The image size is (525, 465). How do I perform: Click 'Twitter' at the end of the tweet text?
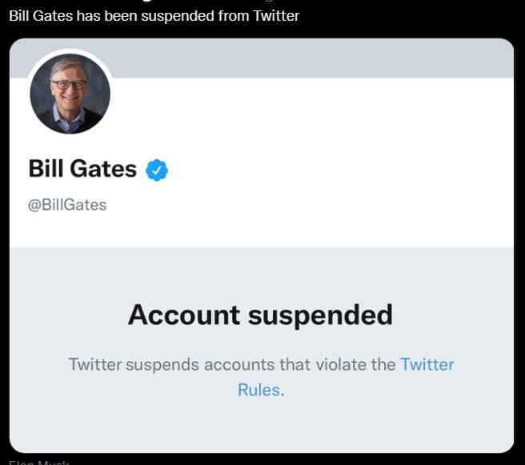coord(276,16)
